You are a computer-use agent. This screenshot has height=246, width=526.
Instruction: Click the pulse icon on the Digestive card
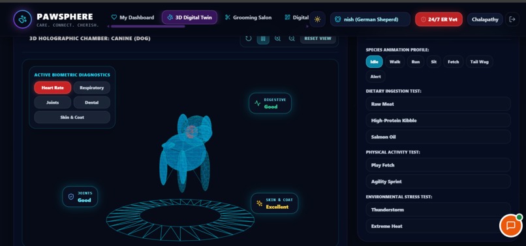(x=257, y=103)
